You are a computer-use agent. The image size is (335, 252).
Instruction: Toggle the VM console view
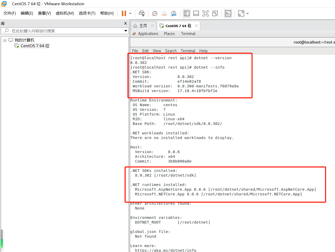(x=228, y=13)
